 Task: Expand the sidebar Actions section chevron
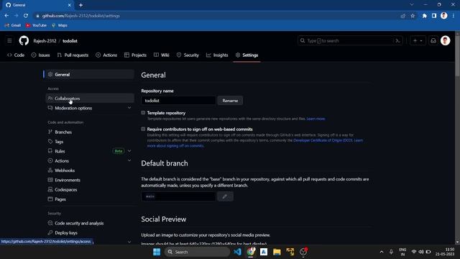coord(129,160)
